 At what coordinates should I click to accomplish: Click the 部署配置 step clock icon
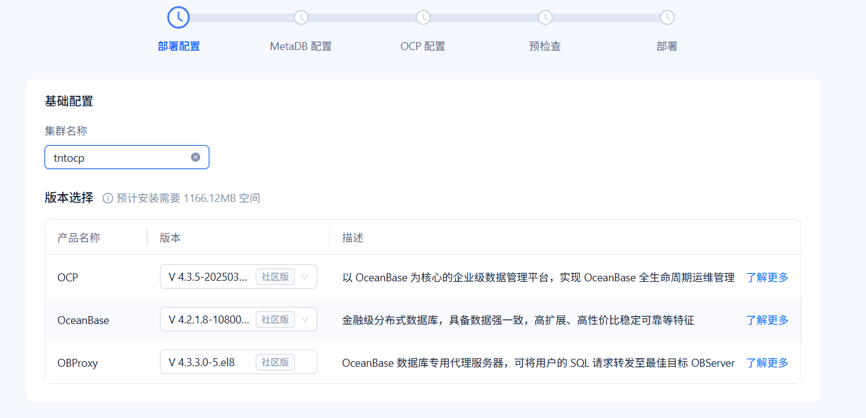tap(179, 17)
